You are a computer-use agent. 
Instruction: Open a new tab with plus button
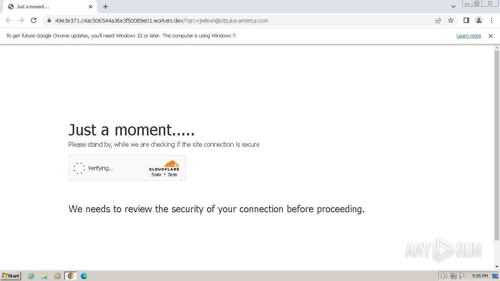pyautogui.click(x=105, y=7)
